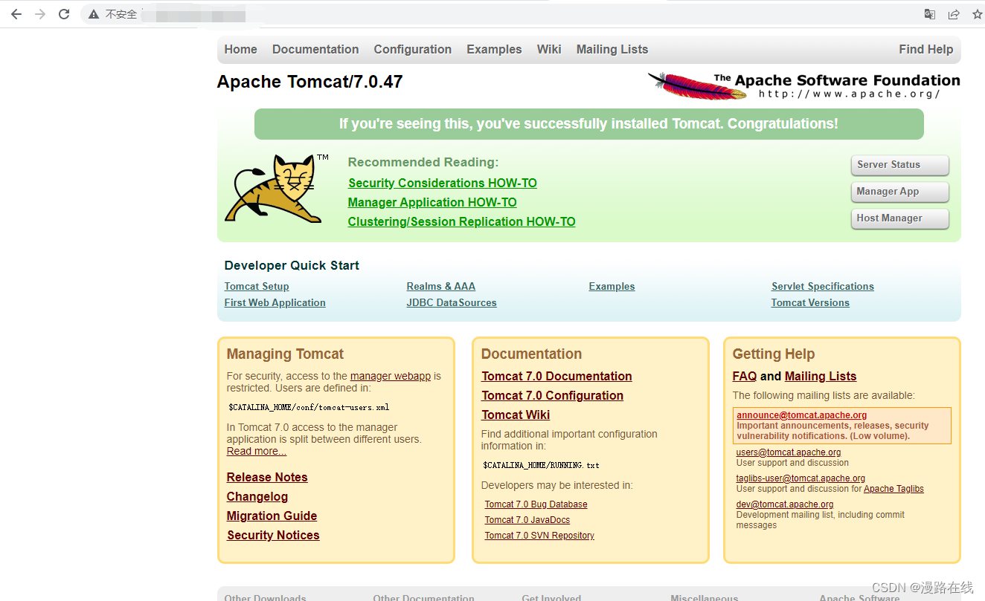The image size is (985, 601).
Task: Click the browser back arrow
Action: 16,14
